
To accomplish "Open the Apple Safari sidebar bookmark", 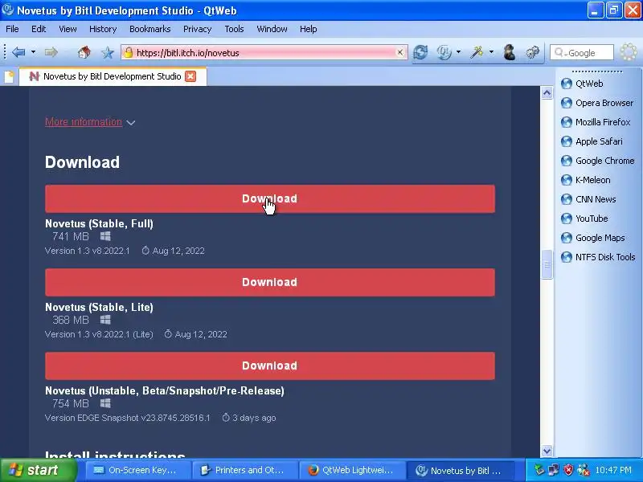I will point(592,141).
